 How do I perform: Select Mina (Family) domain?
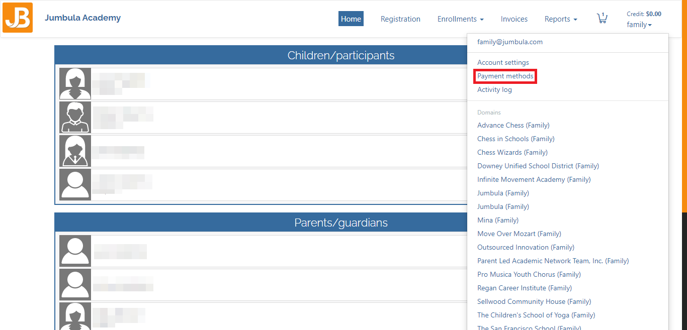tap(498, 221)
